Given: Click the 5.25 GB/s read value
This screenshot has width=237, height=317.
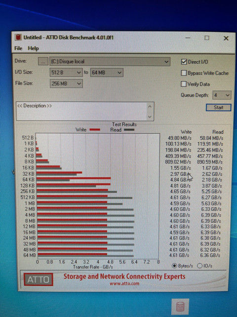Looking at the screenshot, I should coord(212,192).
